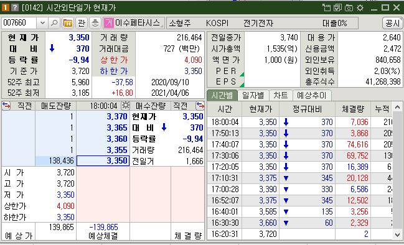This screenshot has height=245, width=404.
Task: Click the 52주 최저 date 2021/04/06
Action: (170, 93)
